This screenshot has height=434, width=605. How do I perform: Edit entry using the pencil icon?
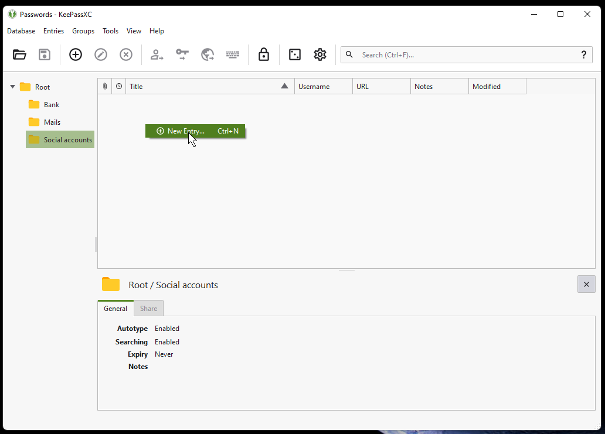coord(101,54)
